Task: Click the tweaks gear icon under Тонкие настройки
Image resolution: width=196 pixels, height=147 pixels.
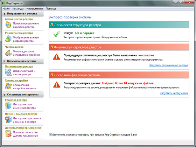Action: [8, 86]
